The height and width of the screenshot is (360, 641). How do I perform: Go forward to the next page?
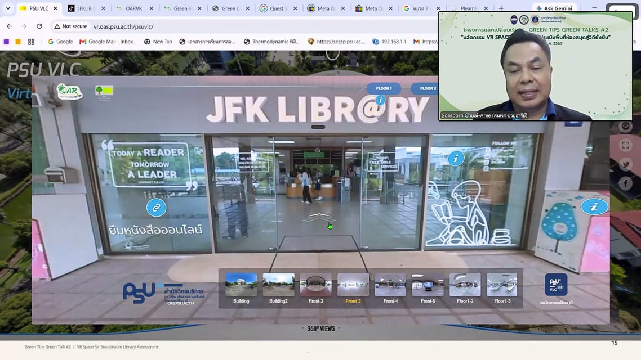24,26
